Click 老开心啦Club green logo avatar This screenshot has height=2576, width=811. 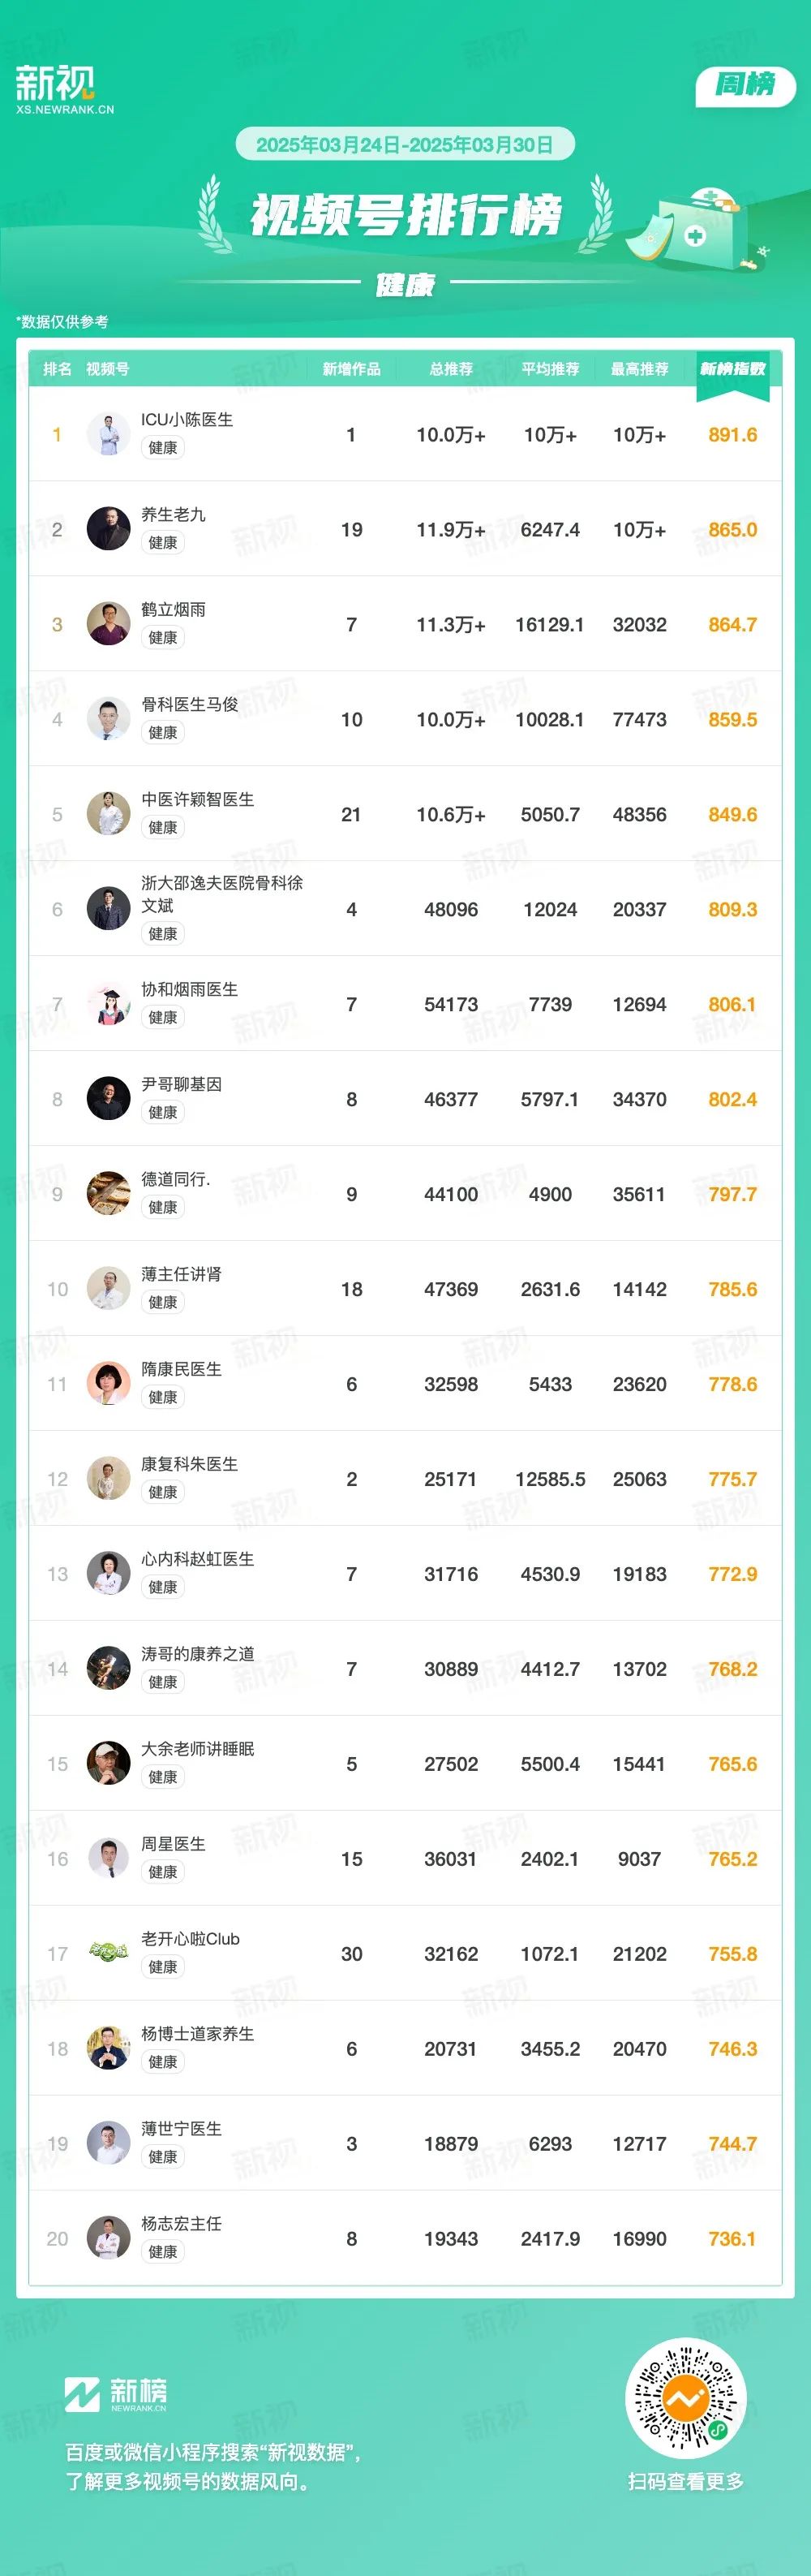(109, 1953)
